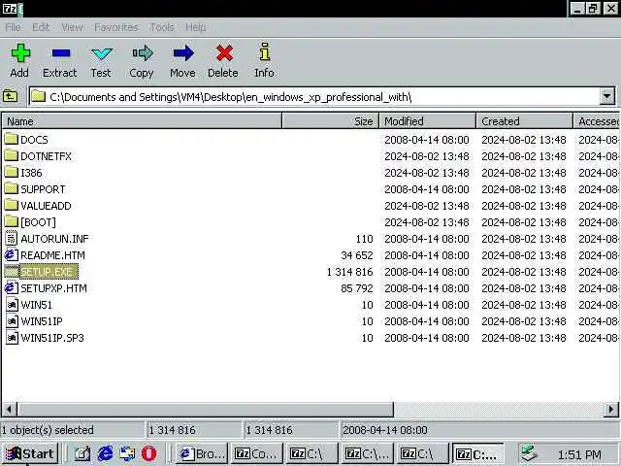This screenshot has height=466, width=621.
Task: Click the SETUP.EXE file icon
Action: [12, 272]
